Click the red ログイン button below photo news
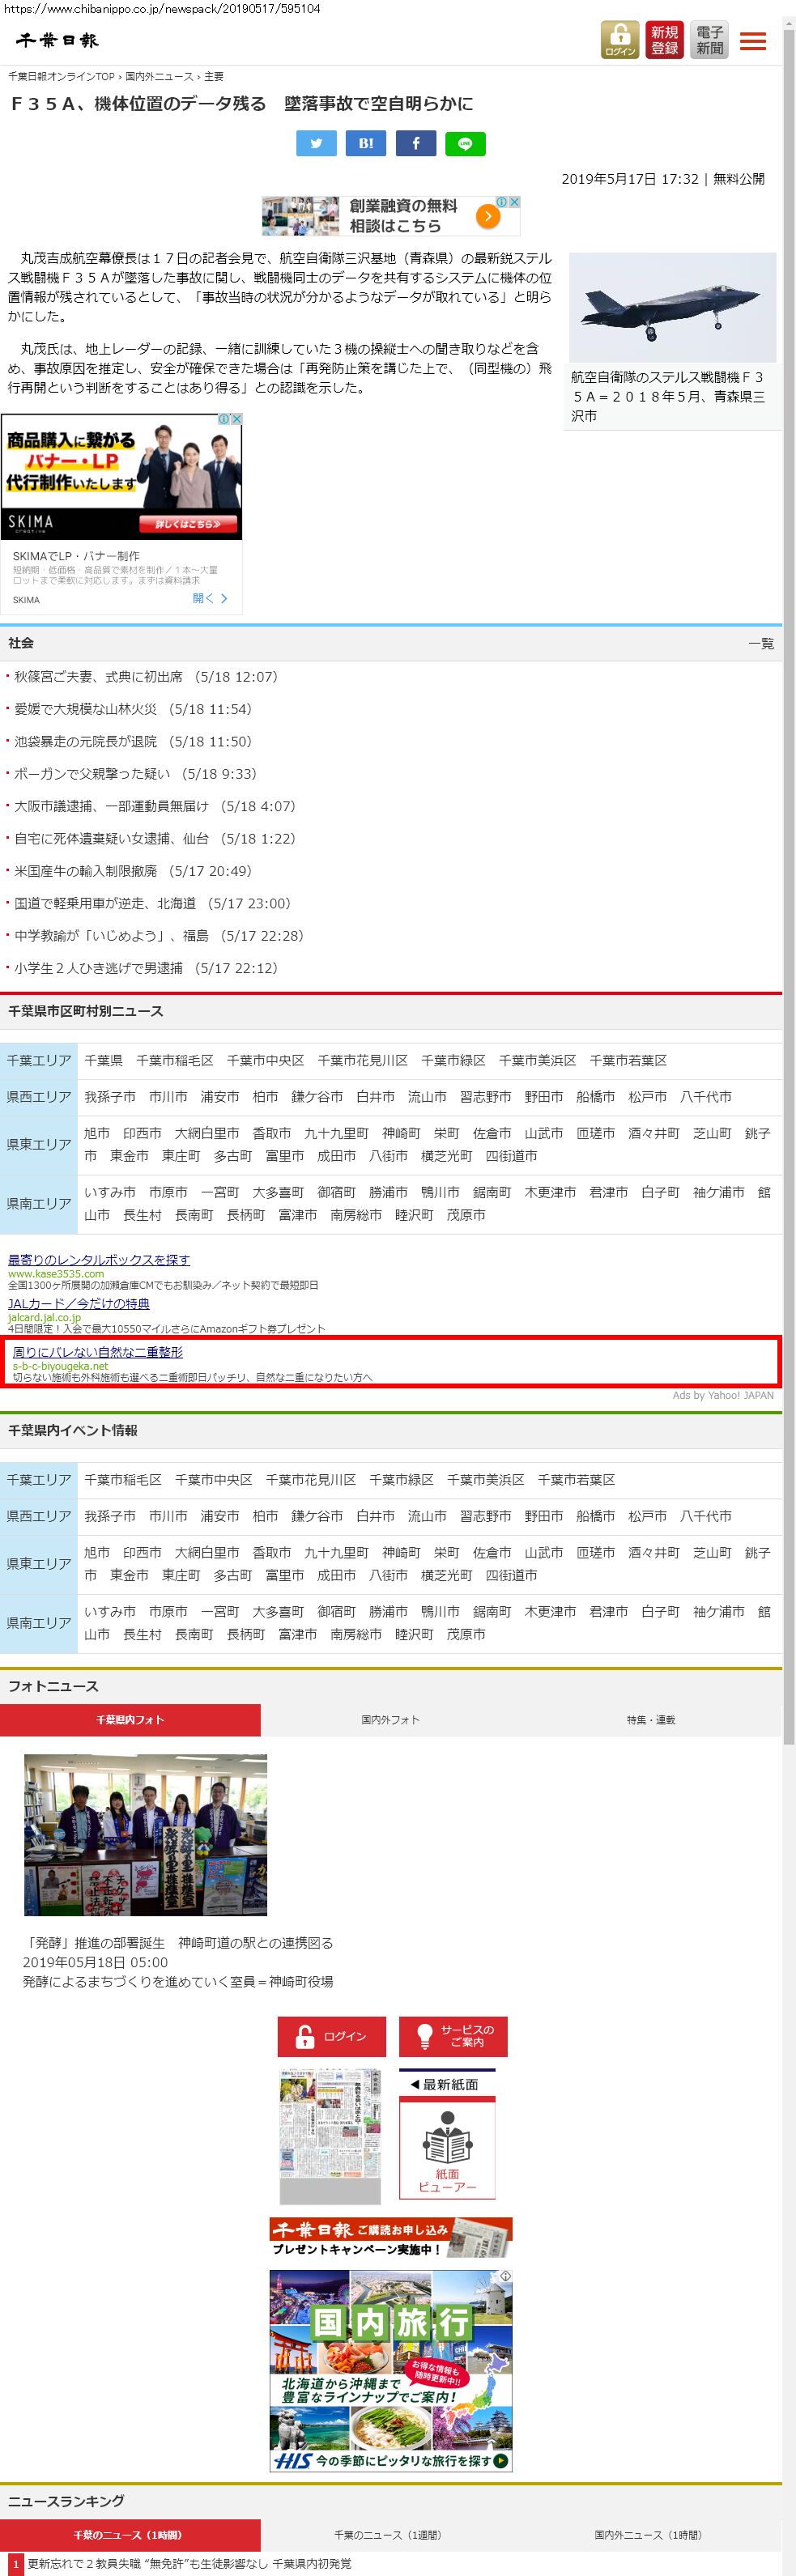This screenshot has height=2576, width=796. point(332,2036)
